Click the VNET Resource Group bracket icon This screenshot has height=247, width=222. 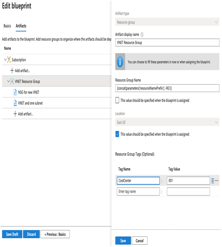[12, 82]
